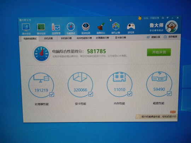Click the large blue speedometer score icon
The width and height of the screenshot is (191, 143).
pos(41,54)
